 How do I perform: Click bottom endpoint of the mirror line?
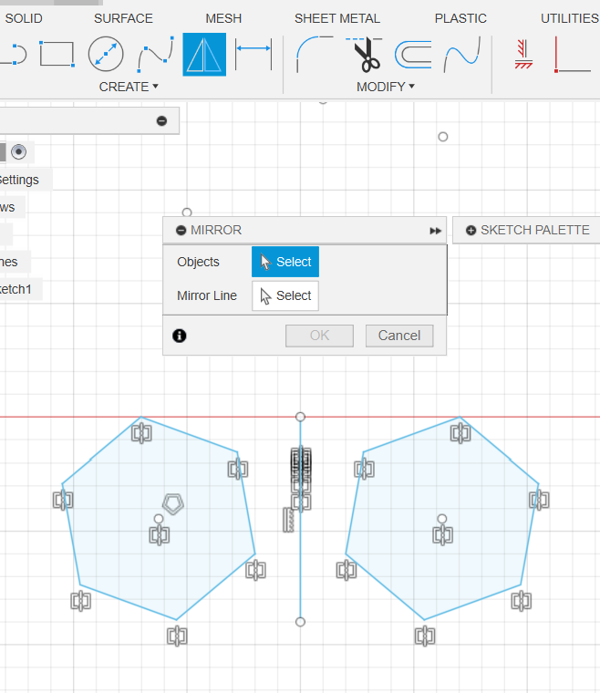[x=300, y=622]
